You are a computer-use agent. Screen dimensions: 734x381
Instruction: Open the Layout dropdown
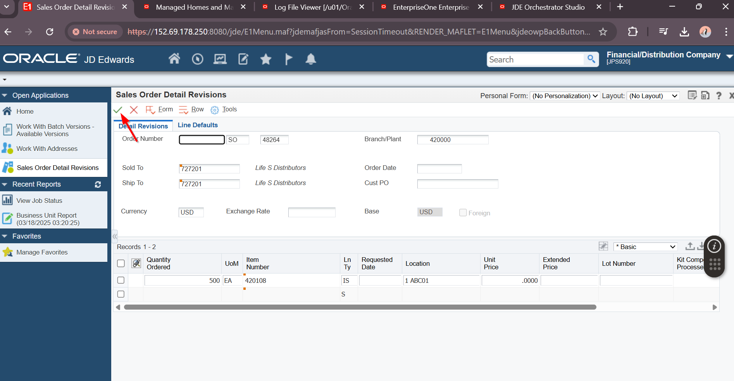(x=653, y=96)
